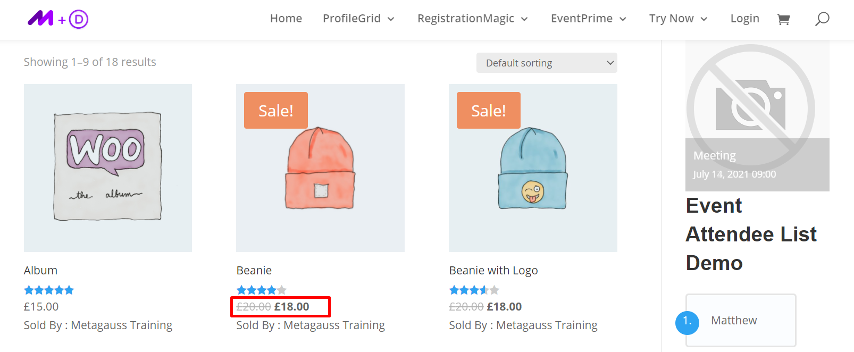Open the Default sorting dropdown

547,63
